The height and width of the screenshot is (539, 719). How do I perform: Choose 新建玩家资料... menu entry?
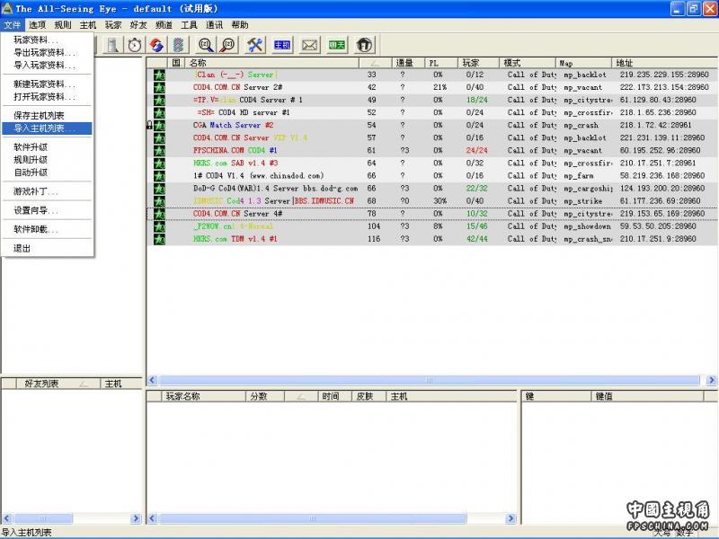(48, 84)
